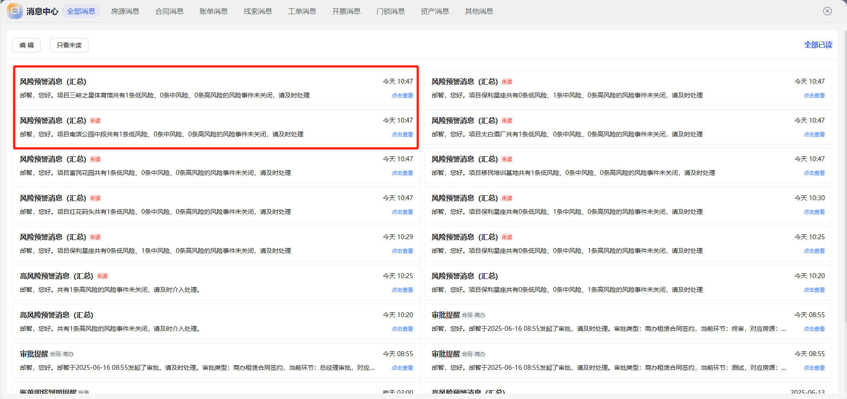Mark all messages read via 全部已读
The height and width of the screenshot is (399, 847).
818,45
